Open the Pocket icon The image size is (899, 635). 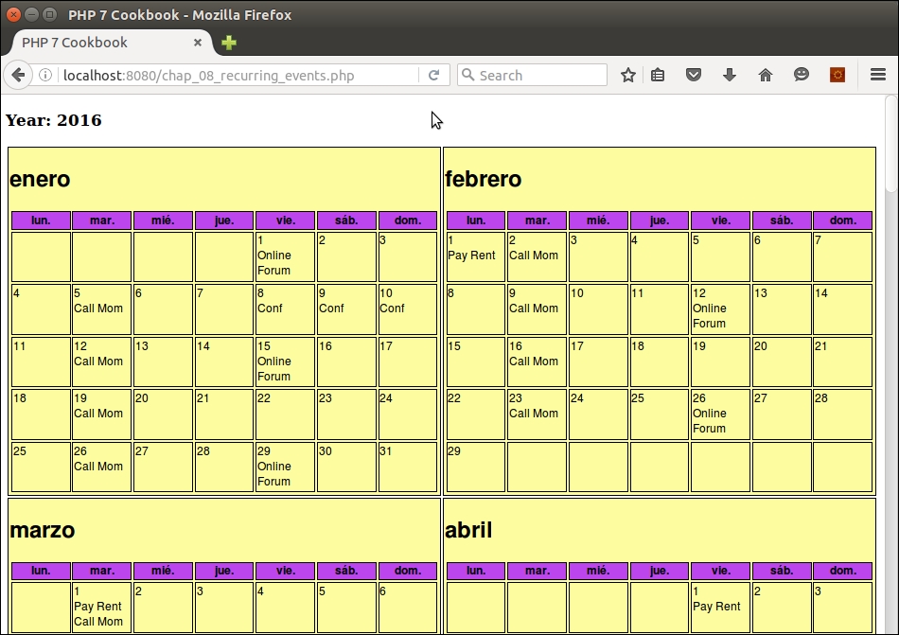pyautogui.click(x=694, y=75)
